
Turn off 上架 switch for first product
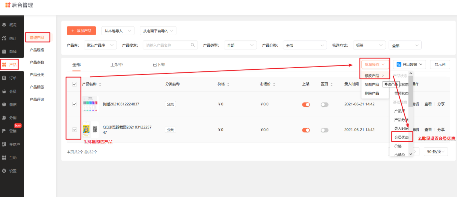pos(306,104)
